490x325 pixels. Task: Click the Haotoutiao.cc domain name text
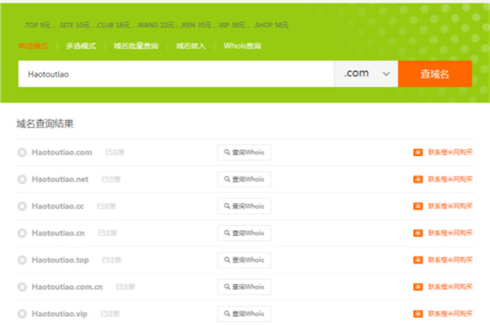[58, 207]
